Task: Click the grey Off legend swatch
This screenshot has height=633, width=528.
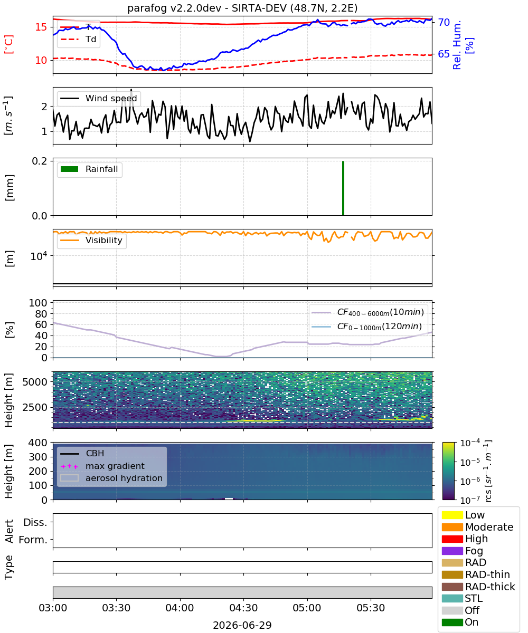Action: [452, 610]
